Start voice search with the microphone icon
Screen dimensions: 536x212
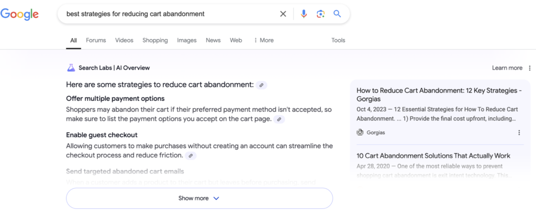click(x=304, y=14)
